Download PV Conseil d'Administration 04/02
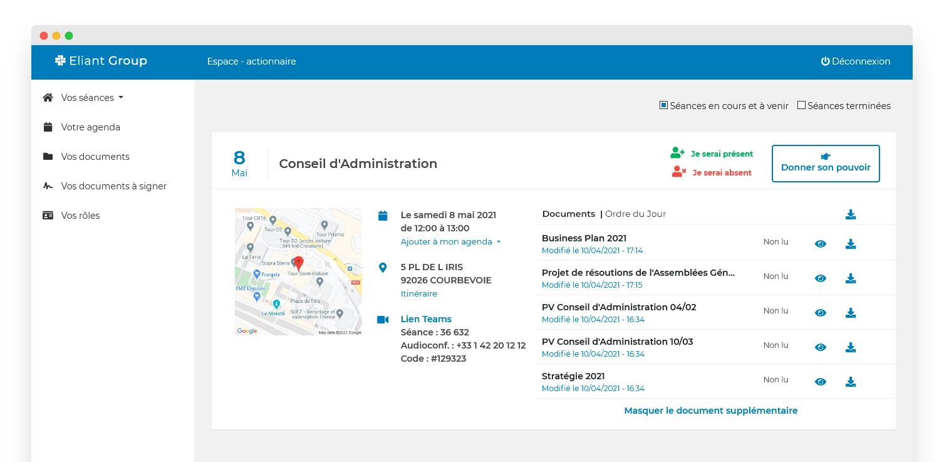 851,313
